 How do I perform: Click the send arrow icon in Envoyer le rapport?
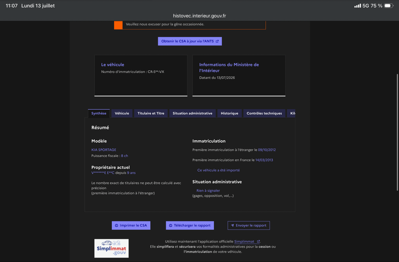pyautogui.click(x=232, y=226)
